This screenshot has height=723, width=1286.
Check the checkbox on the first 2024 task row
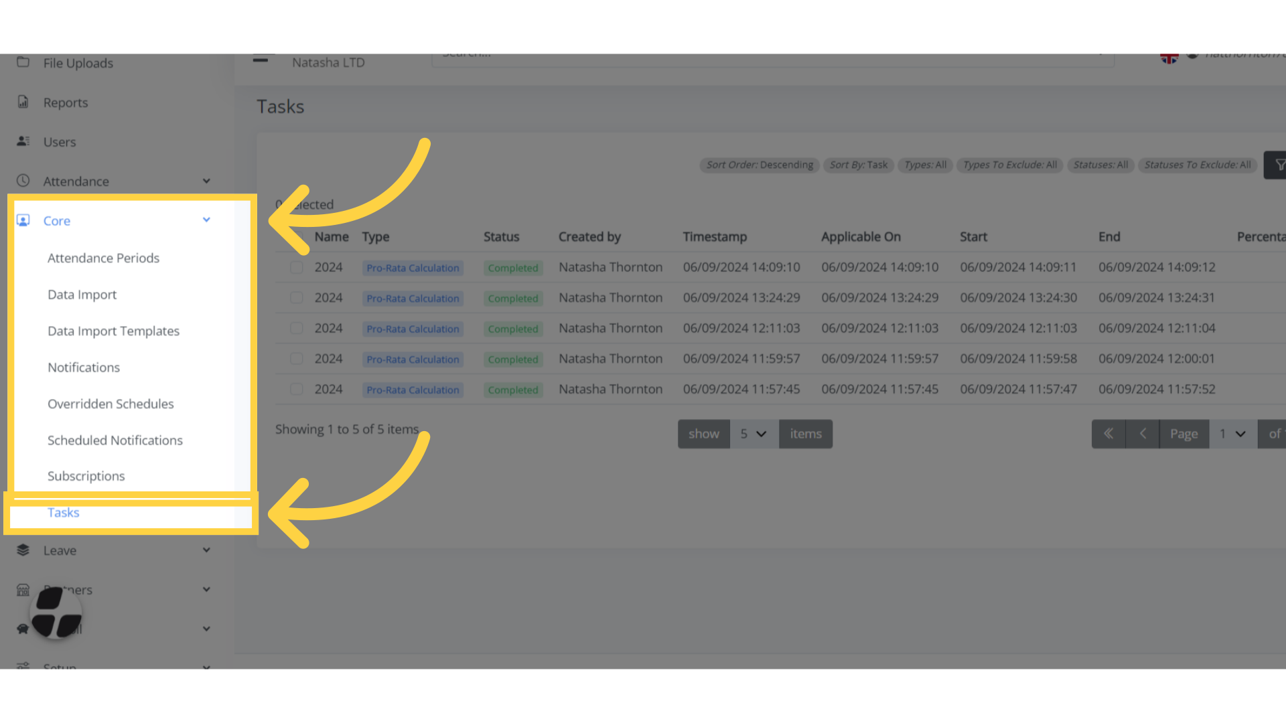(x=296, y=266)
